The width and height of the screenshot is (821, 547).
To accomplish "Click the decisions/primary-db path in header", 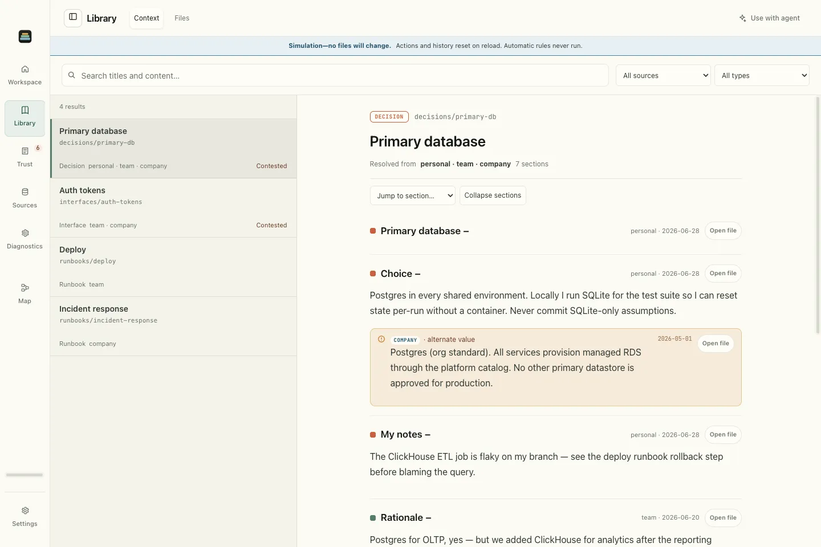I will [x=455, y=117].
